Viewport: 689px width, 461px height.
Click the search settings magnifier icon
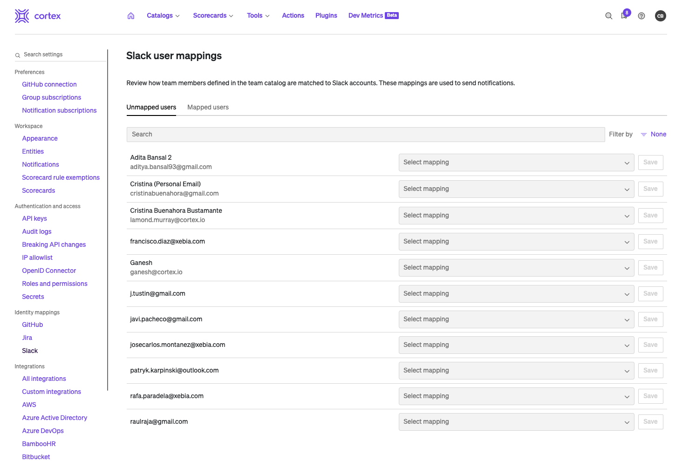[18, 55]
